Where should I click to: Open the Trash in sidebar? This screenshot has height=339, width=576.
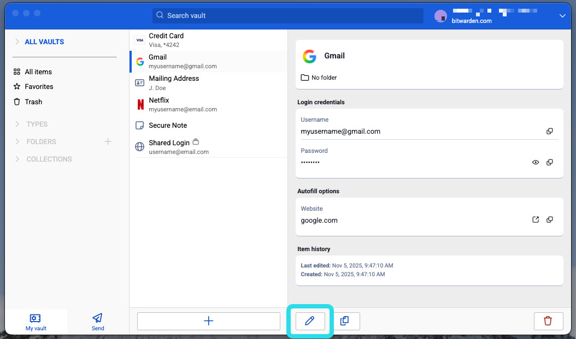(33, 102)
